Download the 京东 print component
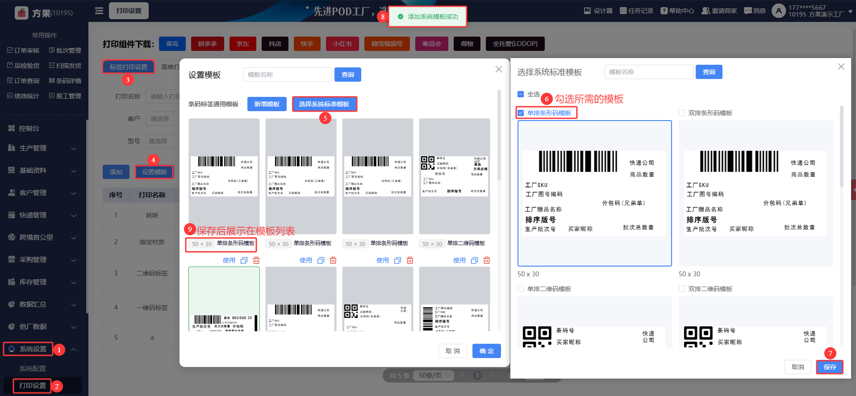The width and height of the screenshot is (856, 396). click(x=243, y=44)
